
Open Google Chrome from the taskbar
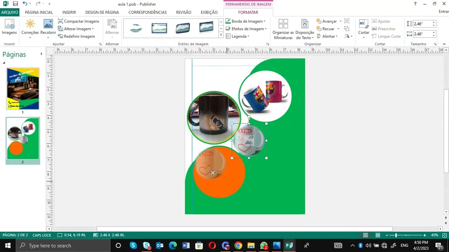[x=238, y=245]
